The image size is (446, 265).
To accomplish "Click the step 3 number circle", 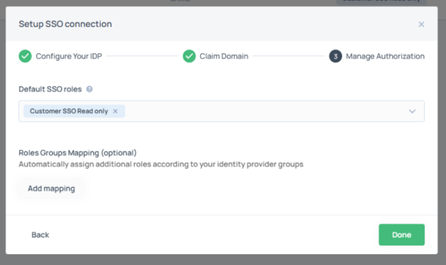I will (335, 56).
